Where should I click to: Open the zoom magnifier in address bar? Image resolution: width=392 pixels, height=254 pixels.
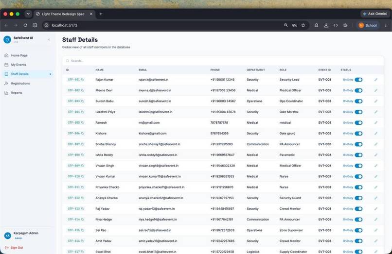point(286,25)
